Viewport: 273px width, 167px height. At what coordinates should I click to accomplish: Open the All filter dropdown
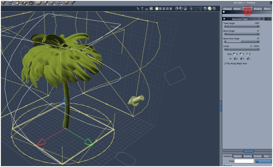coord(264,161)
